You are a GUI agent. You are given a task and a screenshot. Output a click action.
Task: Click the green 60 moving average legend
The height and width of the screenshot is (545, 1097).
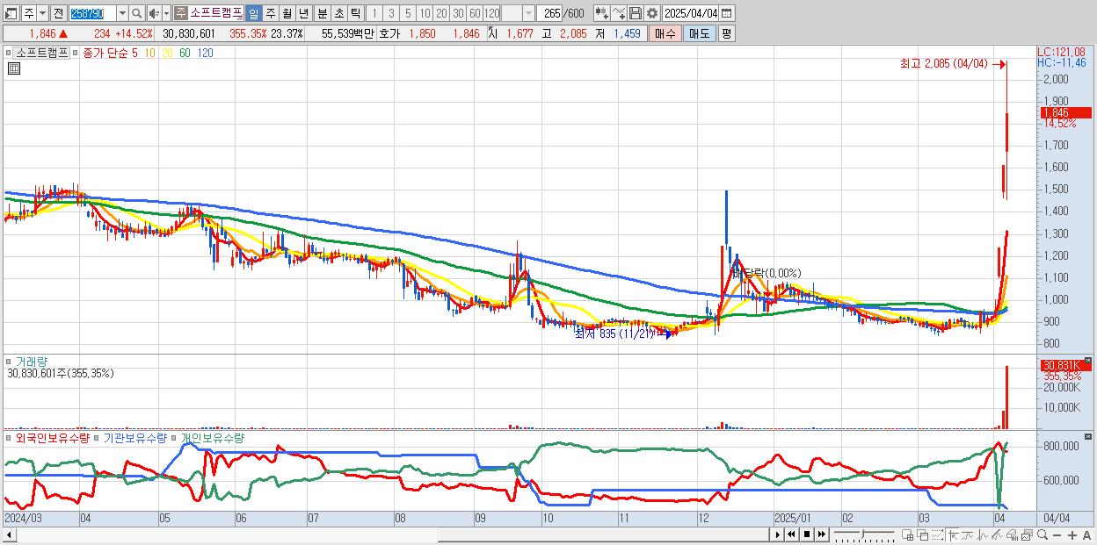[x=185, y=53]
